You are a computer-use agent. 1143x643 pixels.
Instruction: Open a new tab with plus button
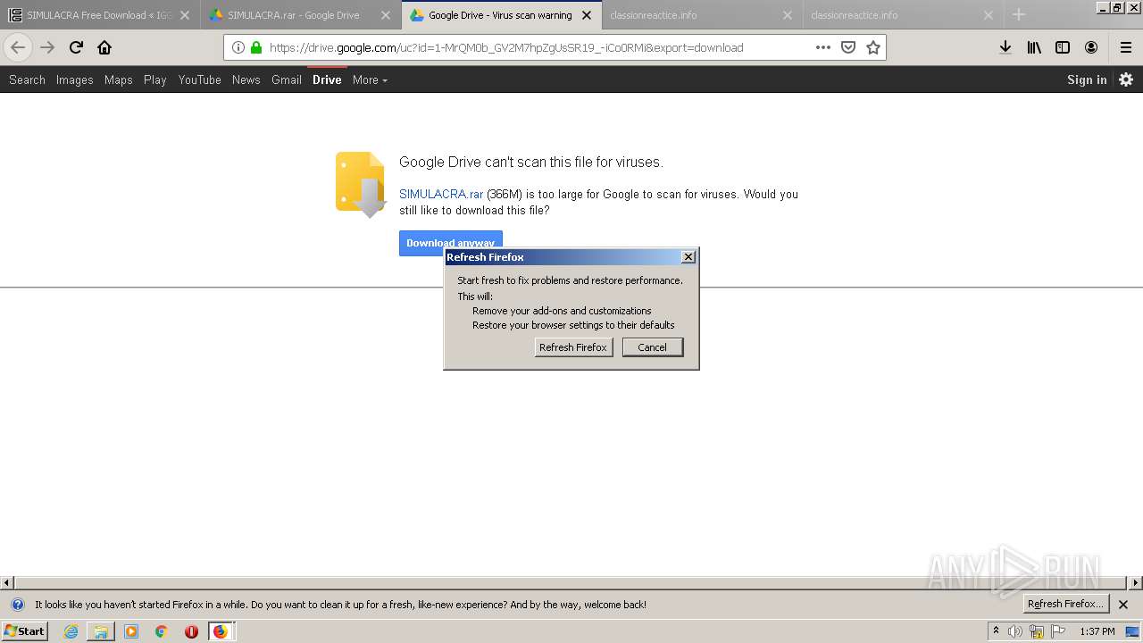[x=1019, y=14]
